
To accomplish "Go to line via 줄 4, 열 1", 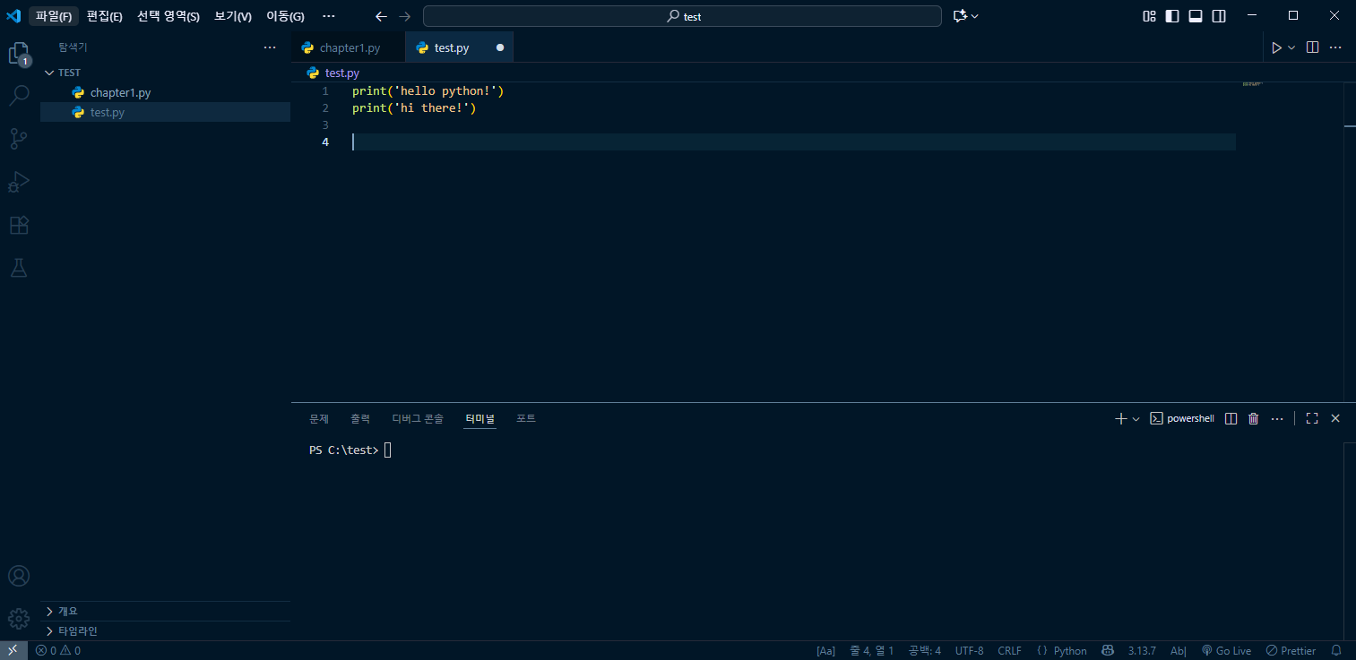I will 871,651.
